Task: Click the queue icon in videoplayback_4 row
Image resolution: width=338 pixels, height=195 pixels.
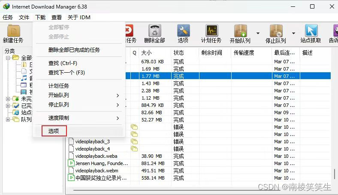Action: coord(134,149)
